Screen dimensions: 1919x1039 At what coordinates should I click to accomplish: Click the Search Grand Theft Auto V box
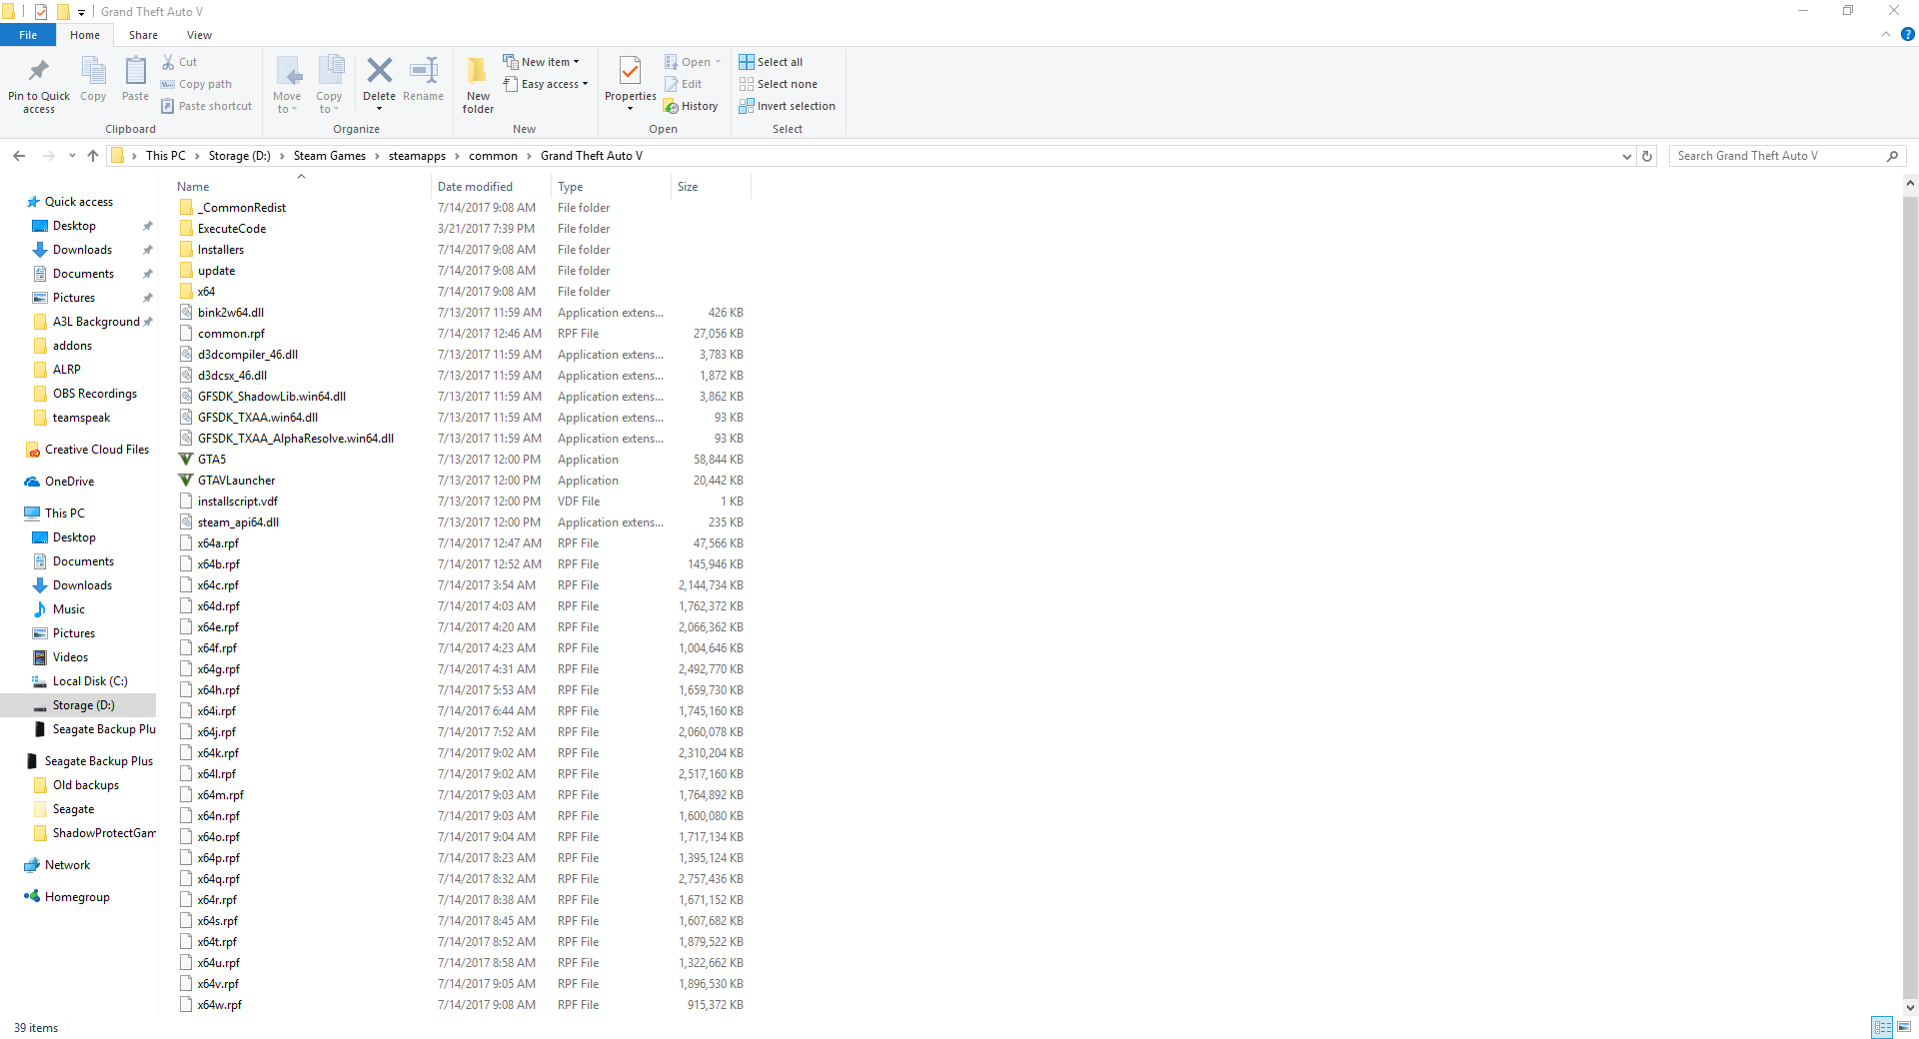[x=1787, y=156]
